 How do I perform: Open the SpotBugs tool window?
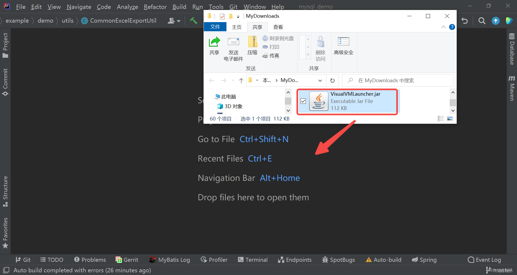click(338, 260)
